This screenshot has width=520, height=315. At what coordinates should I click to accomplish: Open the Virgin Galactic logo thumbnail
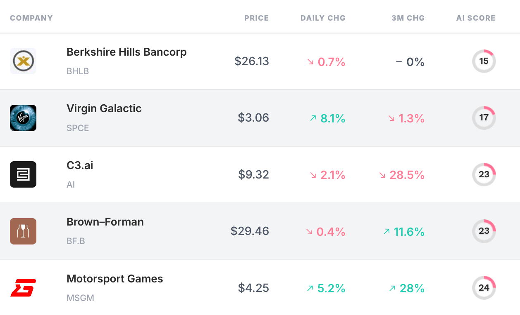(23, 118)
